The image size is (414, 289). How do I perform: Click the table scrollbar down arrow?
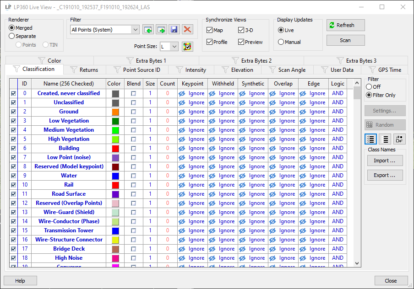click(x=357, y=263)
